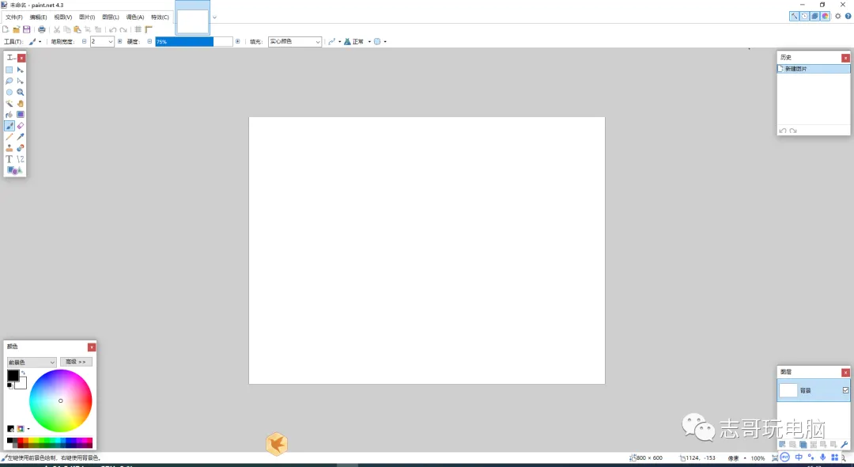Select the Ellipse Select tool
This screenshot has height=467, width=854.
(9, 92)
